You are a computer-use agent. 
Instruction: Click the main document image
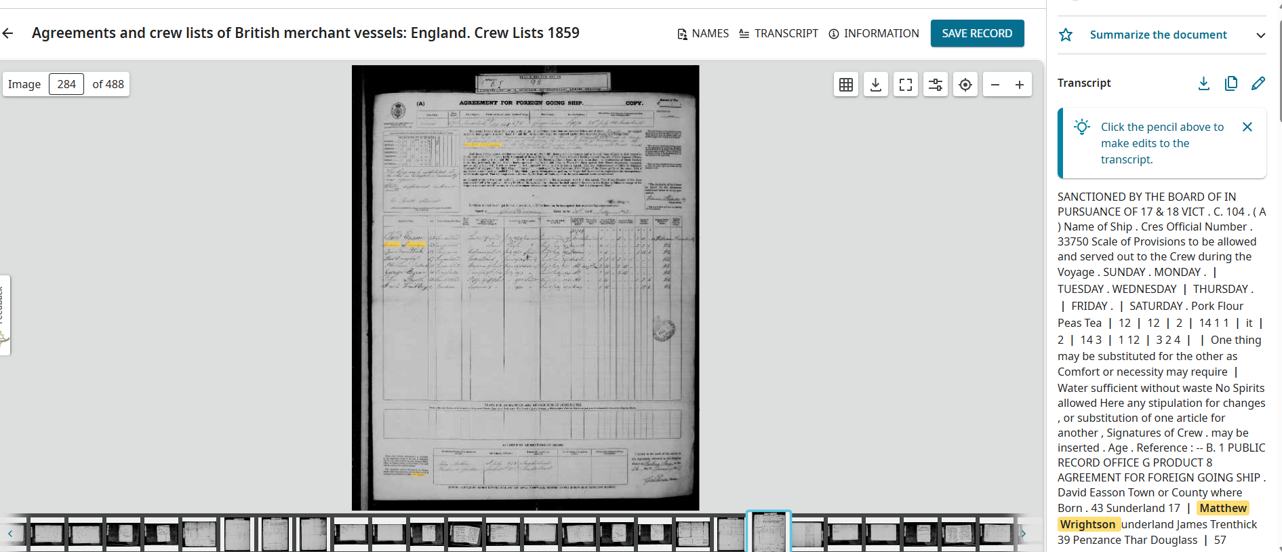click(525, 288)
